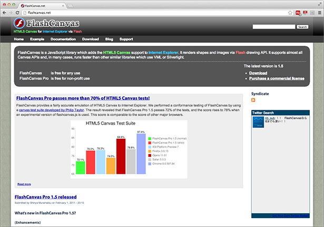Click the fullscreen arrow at window corner

tap(319, 4)
